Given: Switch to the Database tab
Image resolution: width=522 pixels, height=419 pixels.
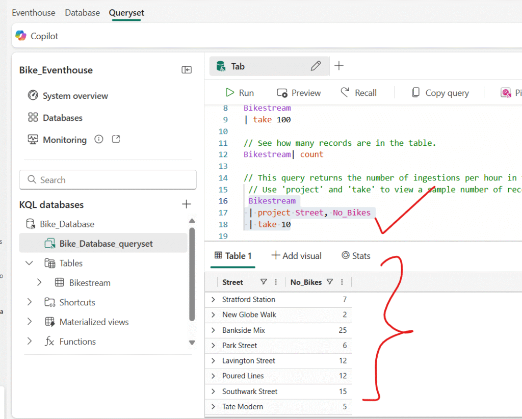Looking at the screenshot, I should click(x=82, y=13).
